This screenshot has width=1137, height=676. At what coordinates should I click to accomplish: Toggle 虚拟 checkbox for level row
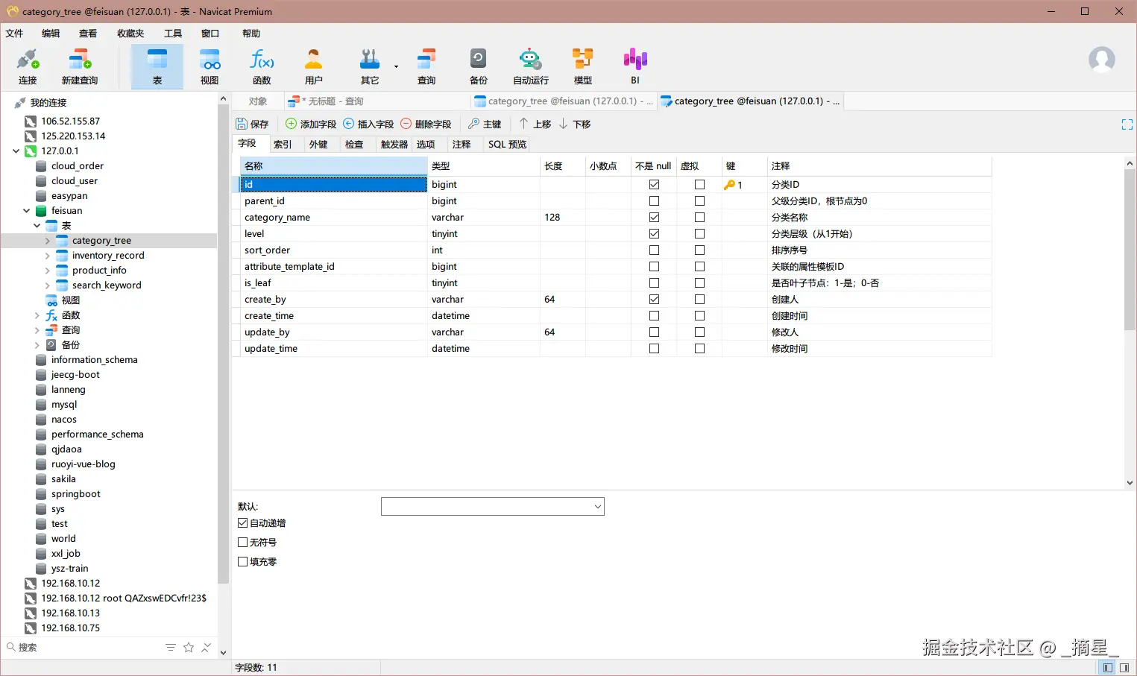tap(699, 234)
